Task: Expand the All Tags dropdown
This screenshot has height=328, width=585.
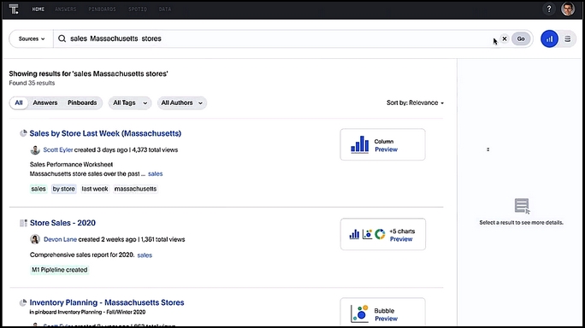Action: [x=130, y=102]
